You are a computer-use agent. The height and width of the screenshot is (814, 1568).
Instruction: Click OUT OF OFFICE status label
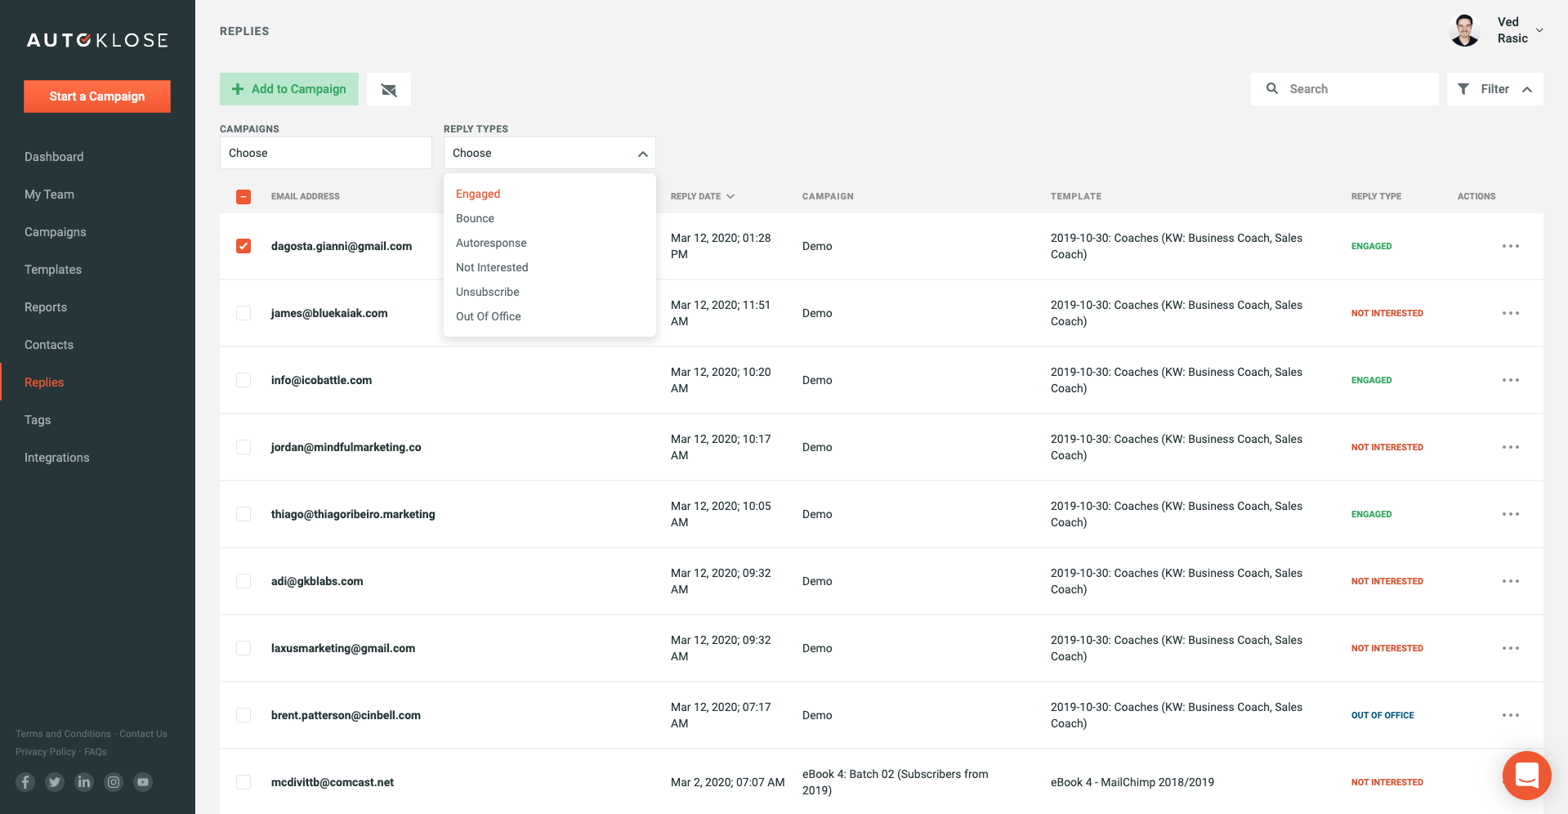click(x=1383, y=715)
